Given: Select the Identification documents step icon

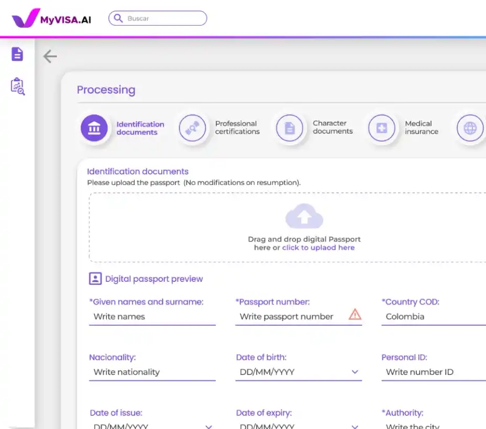Looking at the screenshot, I should coord(94,128).
